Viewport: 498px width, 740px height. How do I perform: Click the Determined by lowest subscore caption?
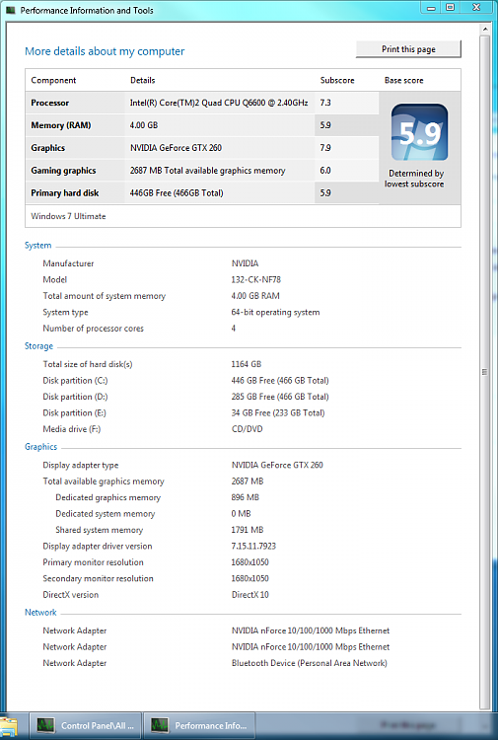click(414, 179)
